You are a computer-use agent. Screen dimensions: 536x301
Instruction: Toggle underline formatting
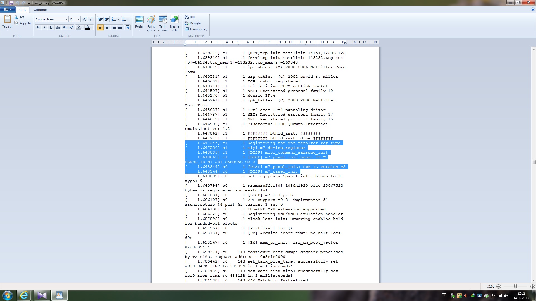coord(51,27)
